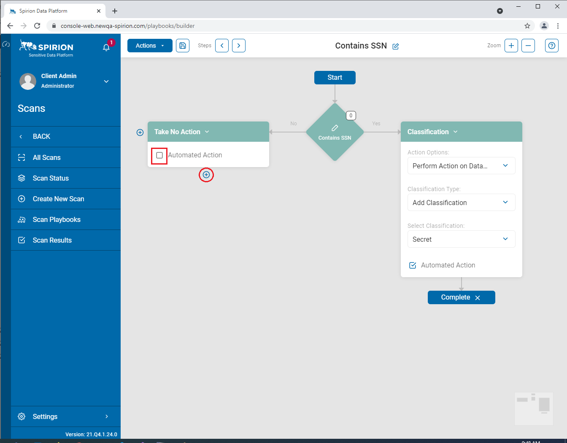Click the 0 count badge on the diamond
Image resolution: width=567 pixels, height=443 pixels.
[351, 116]
